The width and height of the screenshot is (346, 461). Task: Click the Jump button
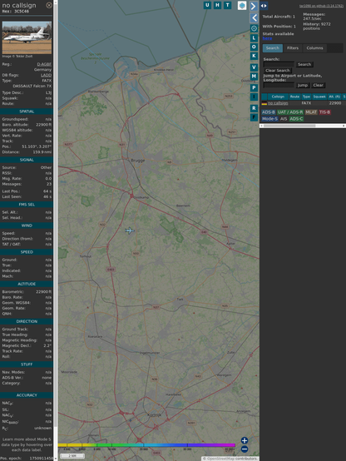[x=302, y=85]
